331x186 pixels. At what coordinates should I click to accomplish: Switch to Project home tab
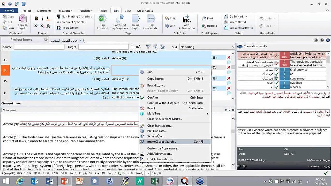coord(21,40)
